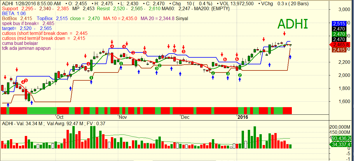The image size is (354, 161).
Task: Click the green close = 2,470 label
Action: pos(85,19)
